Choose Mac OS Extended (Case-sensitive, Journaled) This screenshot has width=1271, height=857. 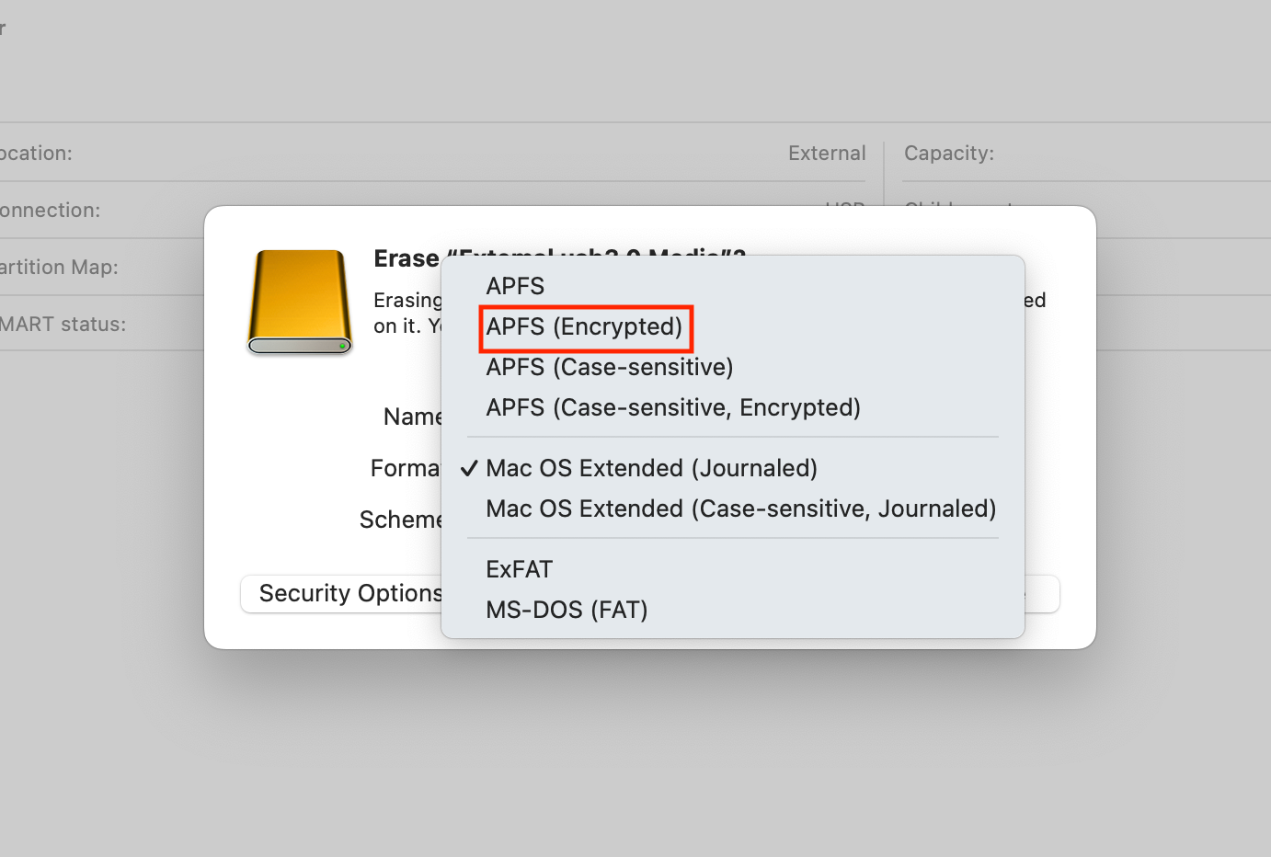point(740,508)
